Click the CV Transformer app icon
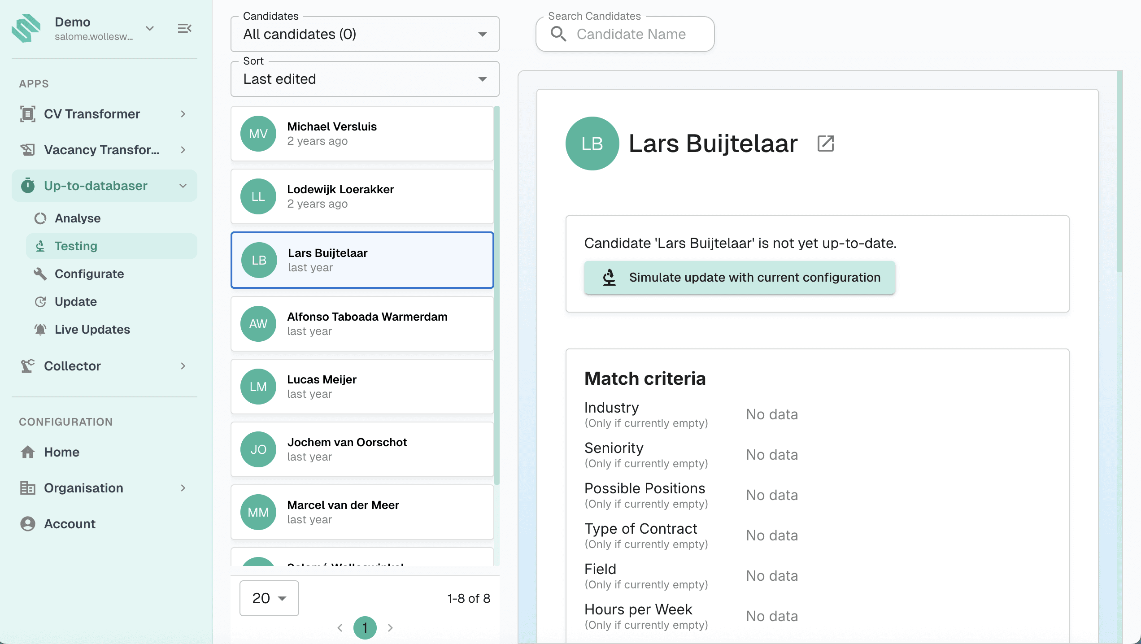 [x=28, y=114]
